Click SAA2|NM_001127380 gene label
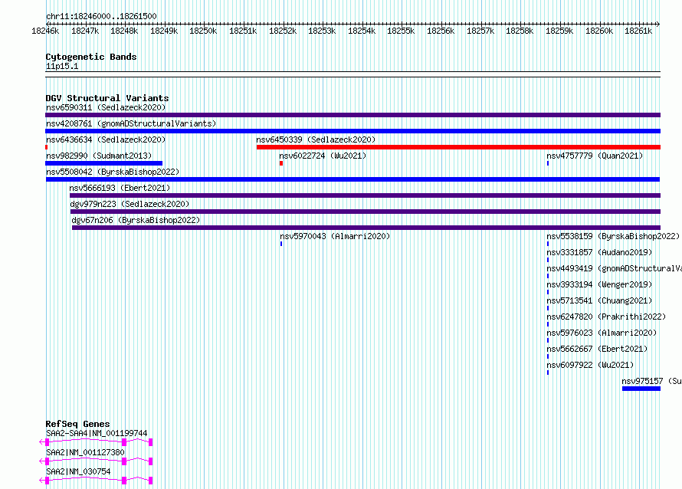Screen dimensions: 682x489 click(x=85, y=452)
